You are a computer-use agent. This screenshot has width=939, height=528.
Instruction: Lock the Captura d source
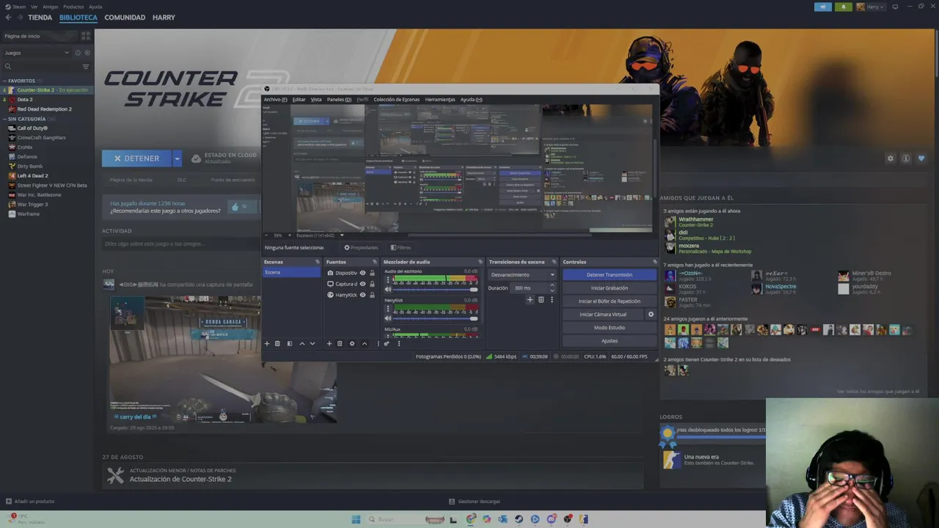(x=372, y=284)
